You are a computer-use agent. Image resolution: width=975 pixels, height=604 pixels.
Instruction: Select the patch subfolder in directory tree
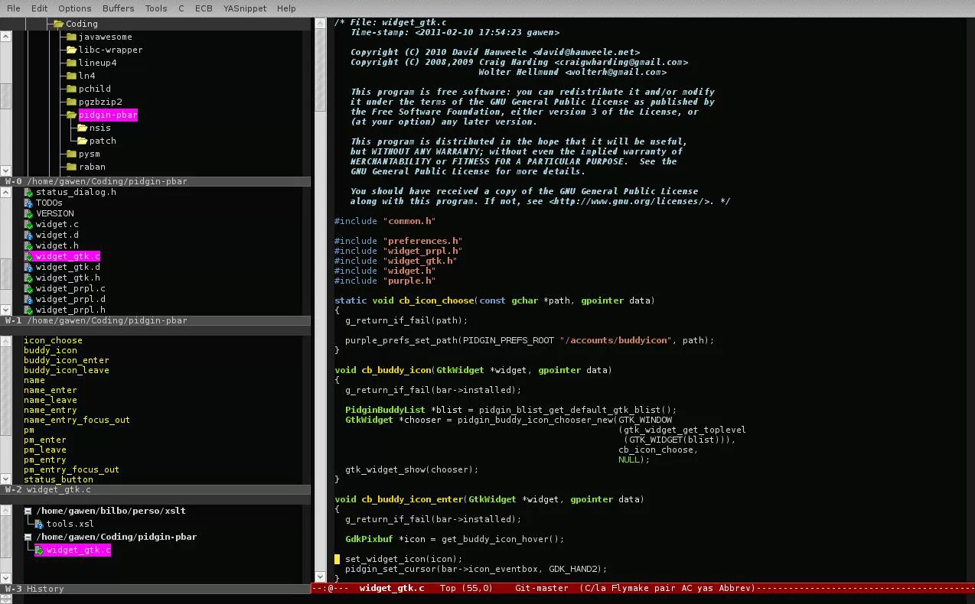[x=103, y=141]
